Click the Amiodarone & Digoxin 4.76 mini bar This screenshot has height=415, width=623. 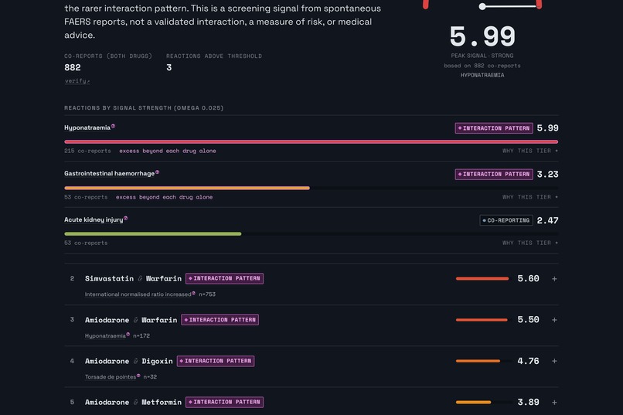478,361
